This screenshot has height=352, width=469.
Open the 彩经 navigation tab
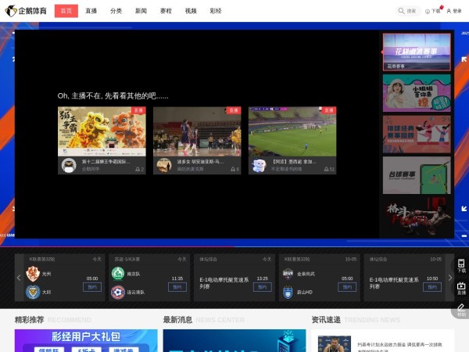coord(215,11)
